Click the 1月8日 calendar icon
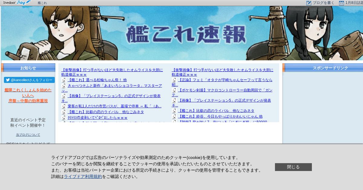The width and height of the screenshot is (363, 190). click(x=342, y=3)
